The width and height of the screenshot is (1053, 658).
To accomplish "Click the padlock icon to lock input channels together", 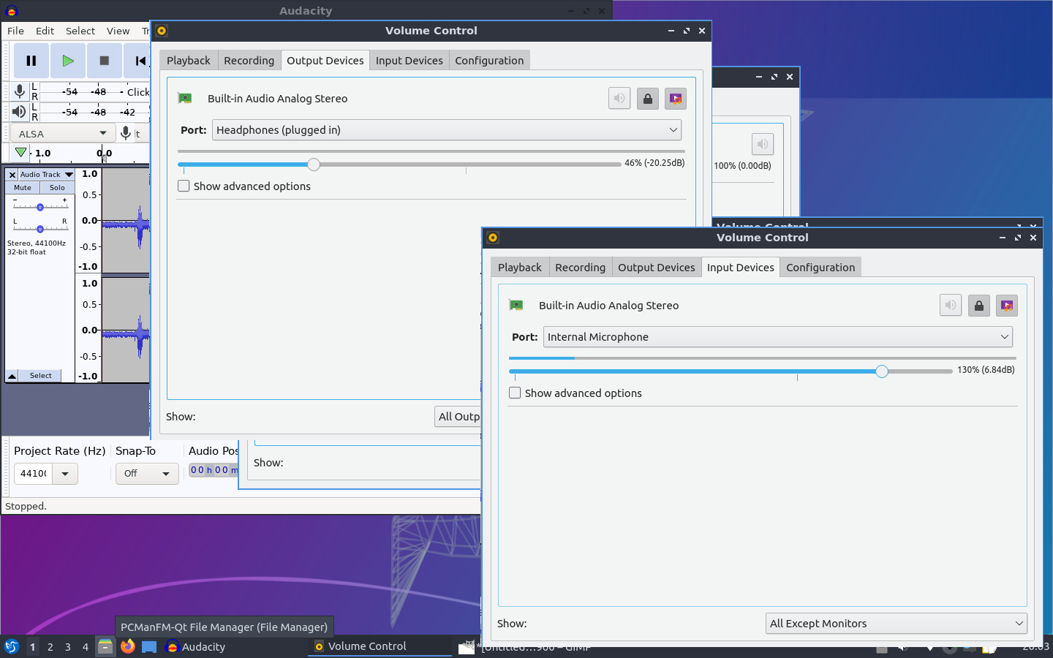I will pos(978,305).
